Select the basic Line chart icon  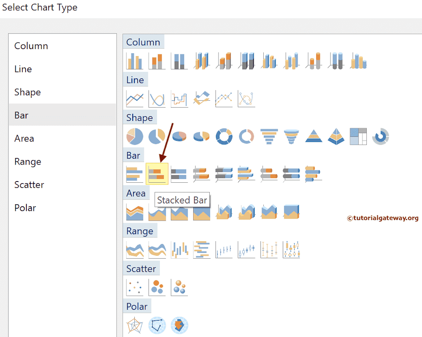tap(134, 98)
